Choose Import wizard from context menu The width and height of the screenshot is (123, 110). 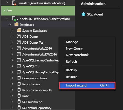[x=87, y=85]
